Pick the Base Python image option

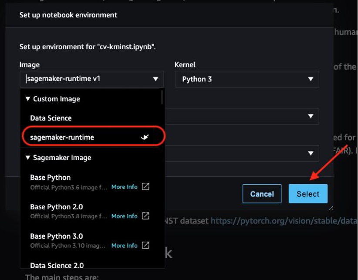click(51, 177)
